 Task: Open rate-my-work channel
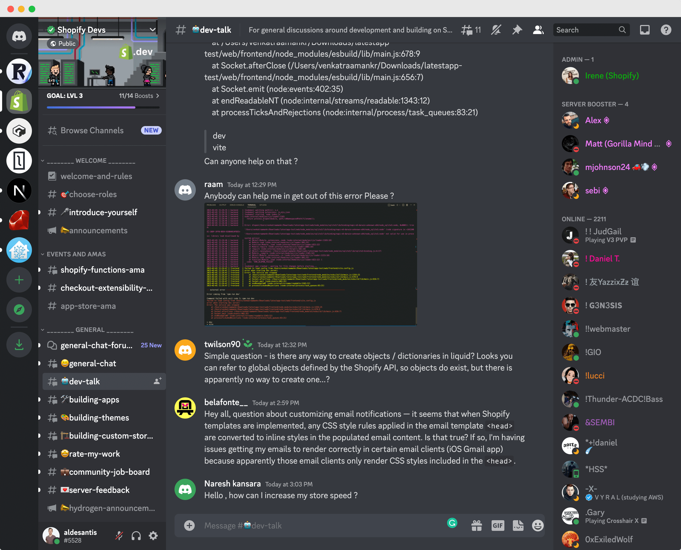coord(104,454)
